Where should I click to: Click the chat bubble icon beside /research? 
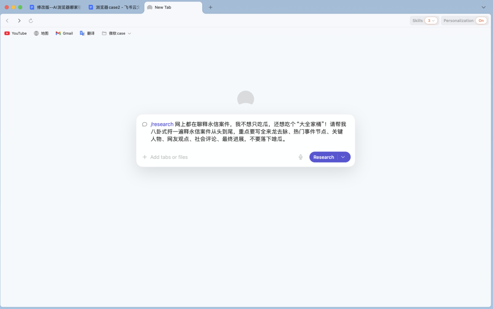click(x=144, y=124)
